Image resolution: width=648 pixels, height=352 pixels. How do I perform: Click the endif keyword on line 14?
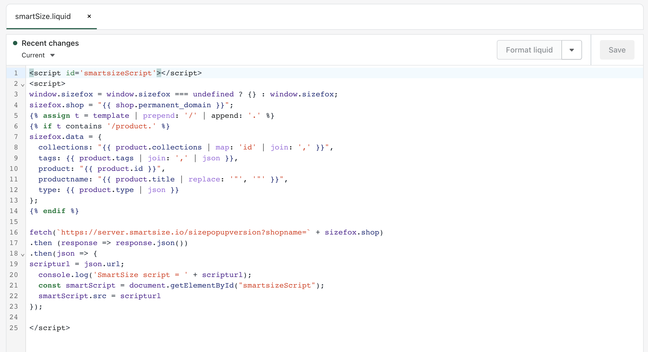coord(54,211)
